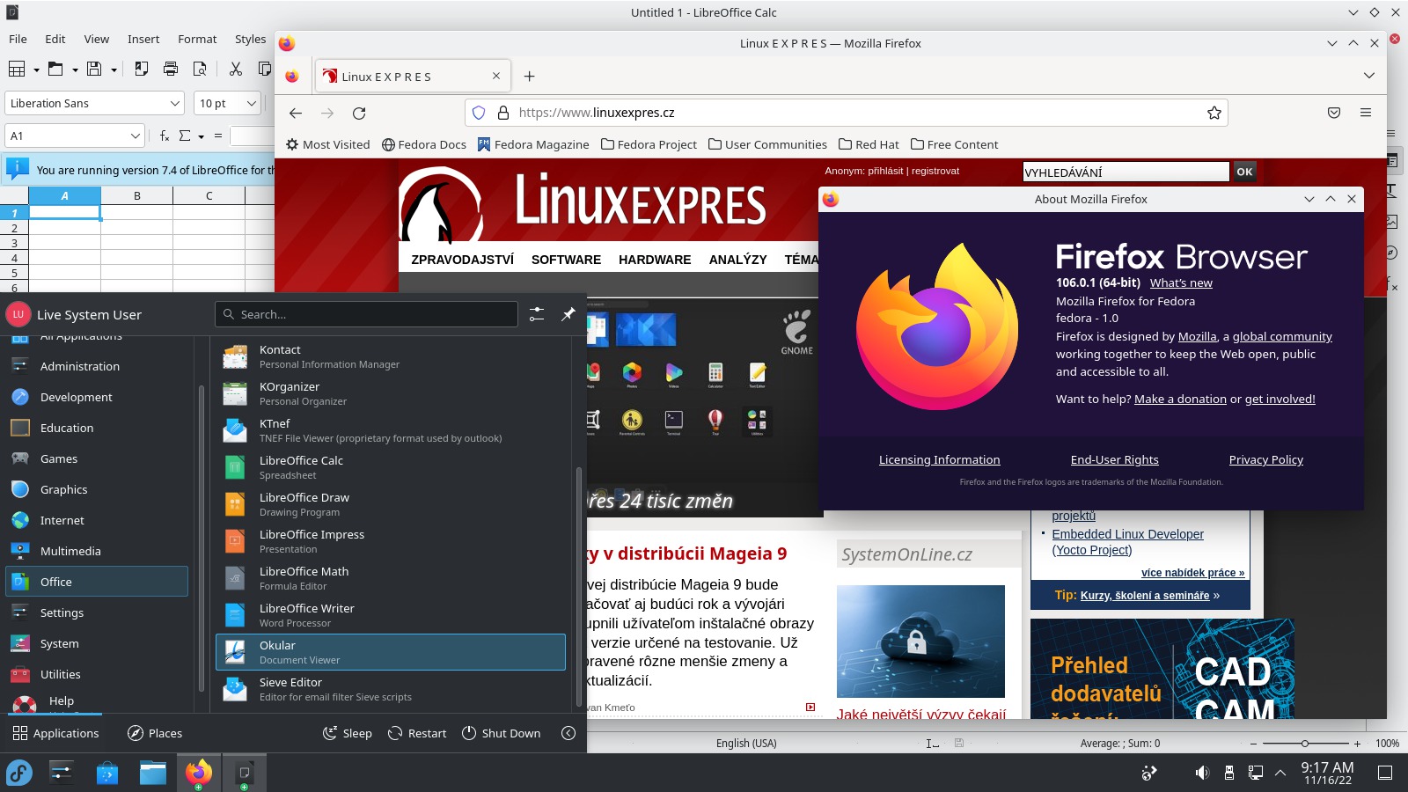Click the launcher Search field
Image resolution: width=1408 pixels, height=792 pixels.
point(366,314)
